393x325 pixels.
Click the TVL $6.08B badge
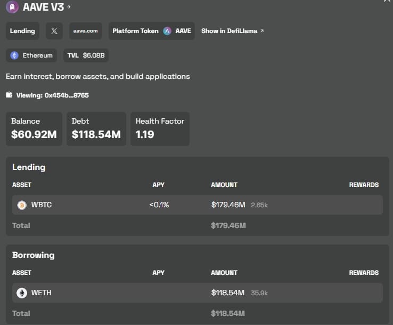86,55
